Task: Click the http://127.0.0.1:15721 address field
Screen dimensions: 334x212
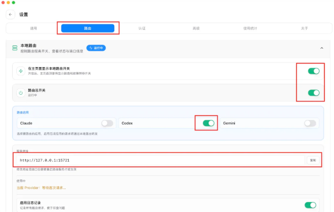Action: [161, 160]
